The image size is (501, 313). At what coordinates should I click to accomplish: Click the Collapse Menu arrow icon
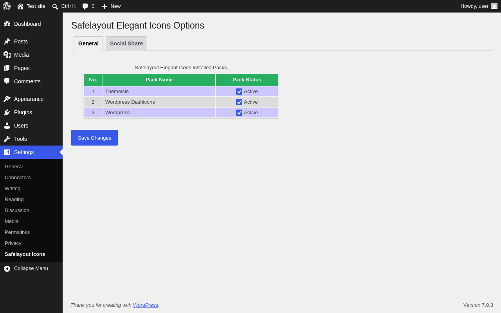[7, 268]
